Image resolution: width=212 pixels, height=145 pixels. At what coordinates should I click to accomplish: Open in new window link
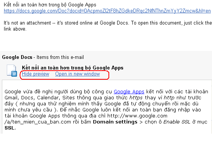point(77,74)
